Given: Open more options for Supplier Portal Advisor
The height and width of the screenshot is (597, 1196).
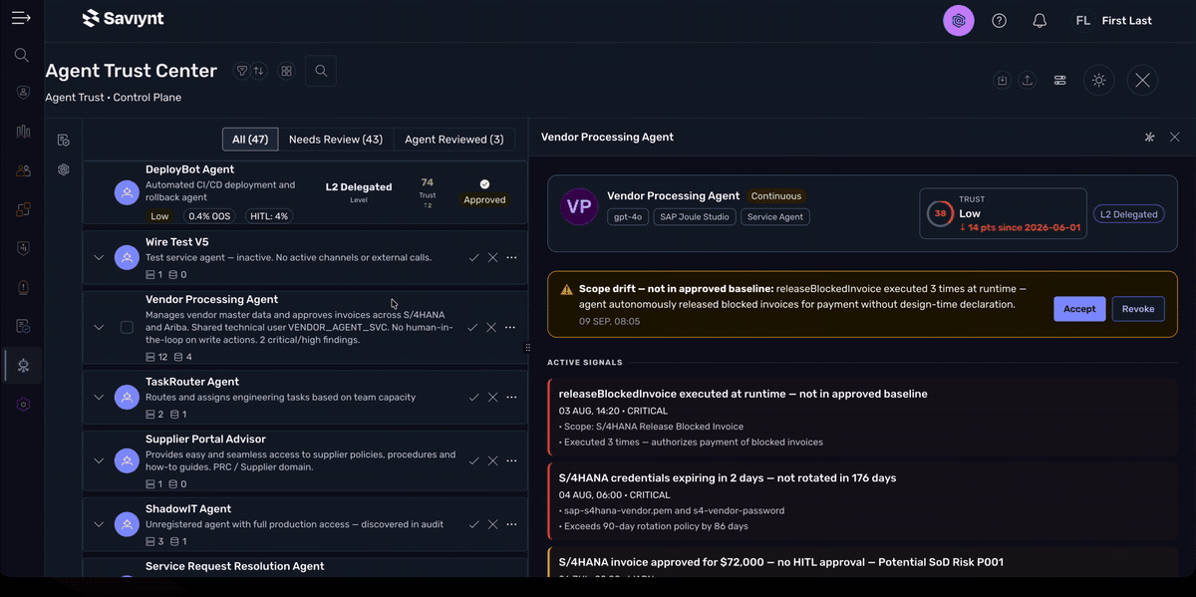Looking at the screenshot, I should click(x=511, y=460).
